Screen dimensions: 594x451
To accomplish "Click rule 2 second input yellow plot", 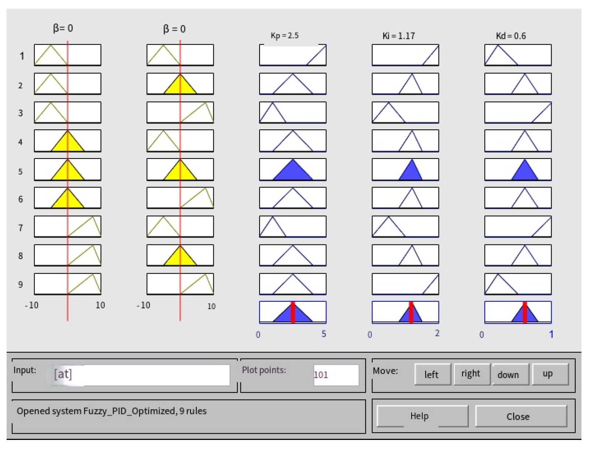I will (x=180, y=84).
